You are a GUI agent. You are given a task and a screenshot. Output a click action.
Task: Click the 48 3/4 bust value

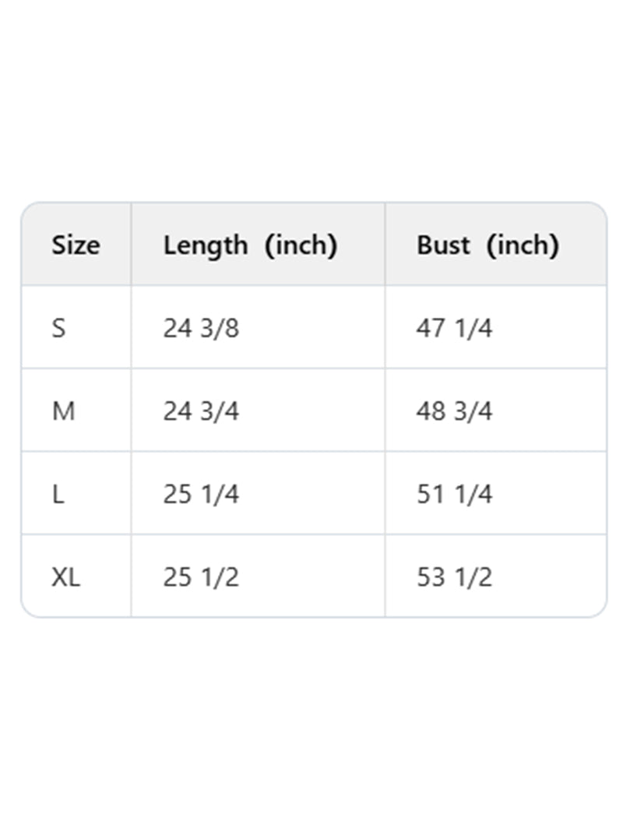[x=454, y=411]
